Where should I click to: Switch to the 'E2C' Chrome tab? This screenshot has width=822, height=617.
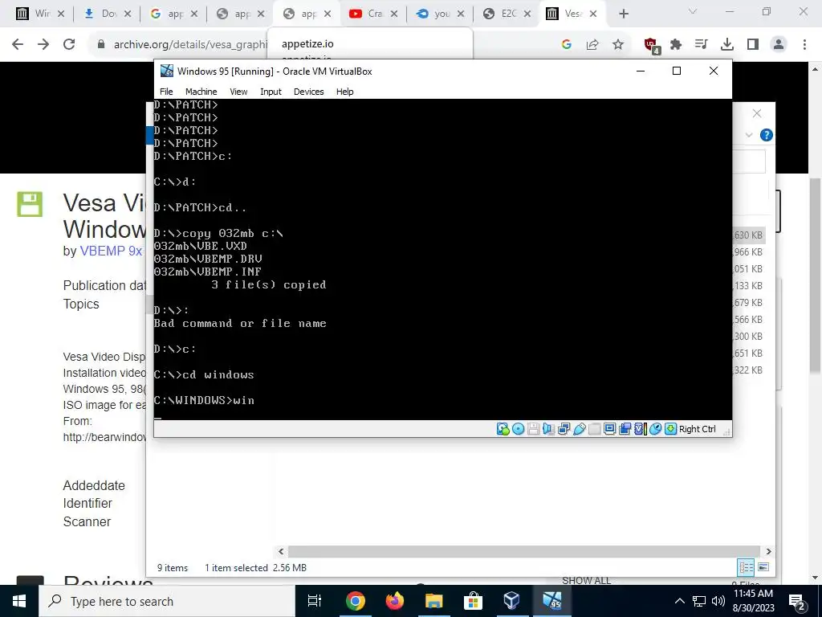499,14
